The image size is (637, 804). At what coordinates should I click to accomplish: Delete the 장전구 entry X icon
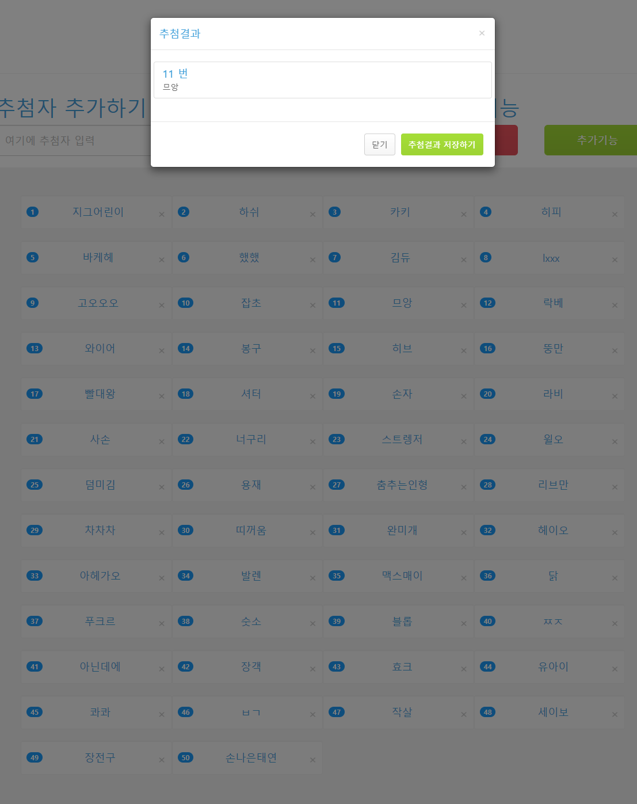tap(162, 760)
